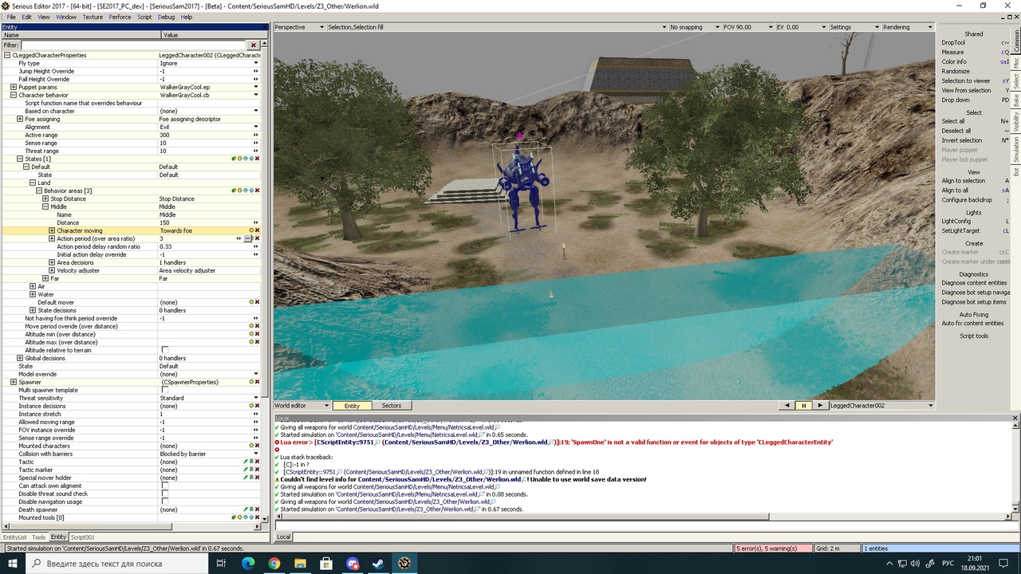Click the property Filter input field

tap(133, 45)
